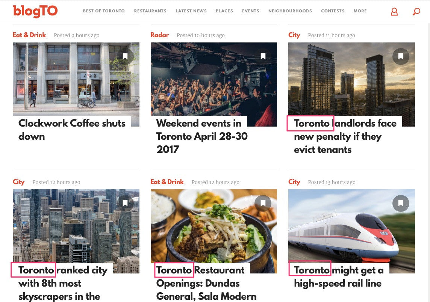Click the search magnifier icon
This screenshot has height=302, width=430.
coord(416,12)
